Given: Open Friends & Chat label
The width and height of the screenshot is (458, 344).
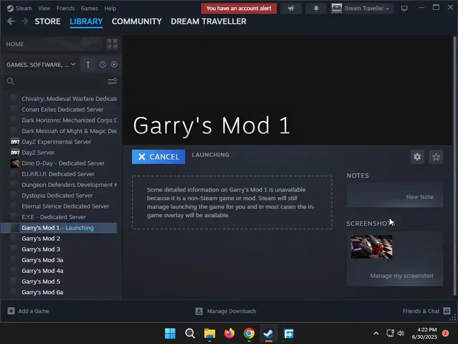Looking at the screenshot, I should (x=421, y=311).
